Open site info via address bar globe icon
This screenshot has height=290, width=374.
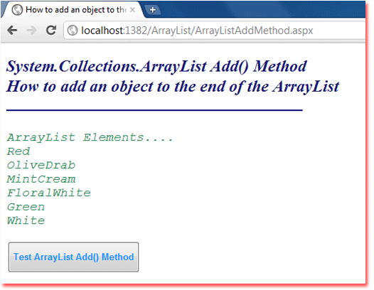[x=73, y=31]
